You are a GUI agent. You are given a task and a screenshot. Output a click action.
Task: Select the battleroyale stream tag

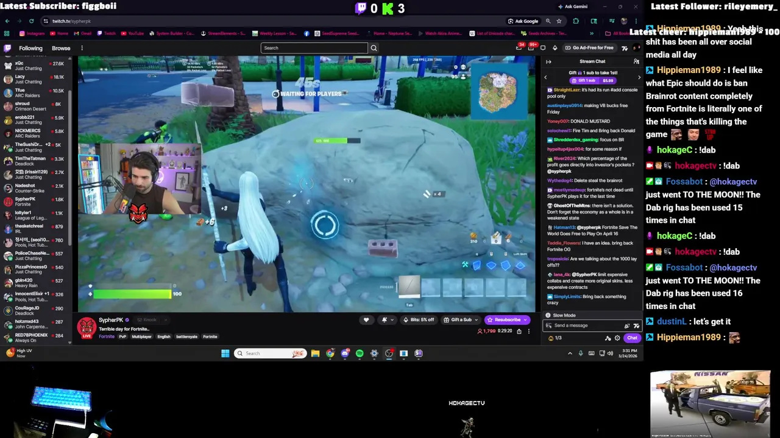tap(186, 336)
